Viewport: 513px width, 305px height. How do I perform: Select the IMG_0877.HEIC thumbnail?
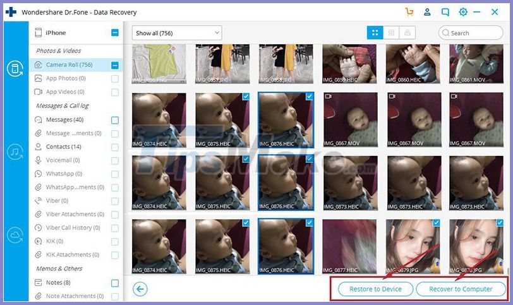(349, 246)
